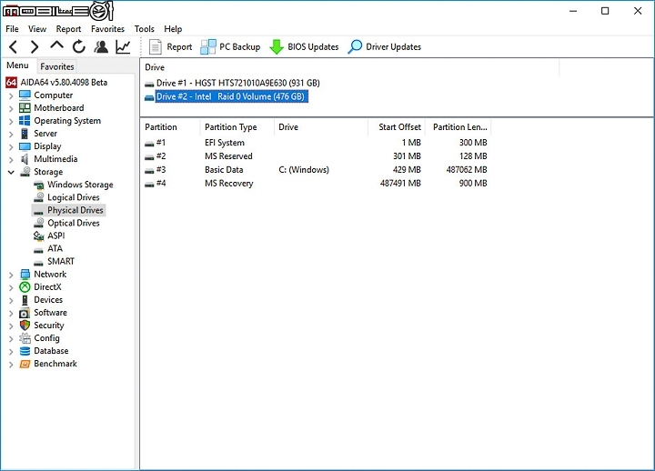Click the Display screen icon
Viewport: 655px width, 471px height.
click(25, 146)
